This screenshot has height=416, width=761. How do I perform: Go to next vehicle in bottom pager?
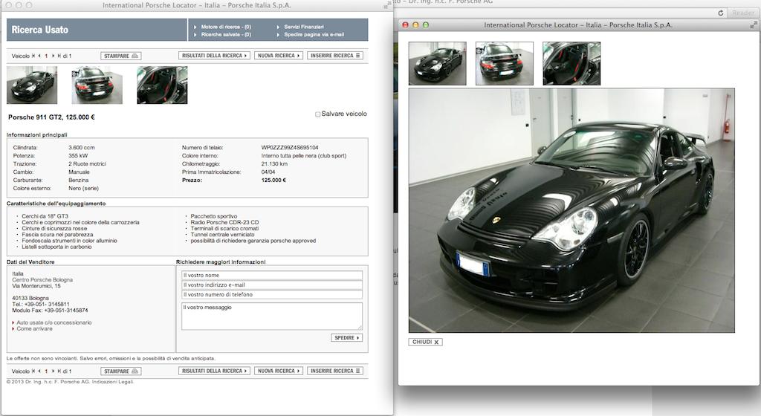pyautogui.click(x=53, y=371)
